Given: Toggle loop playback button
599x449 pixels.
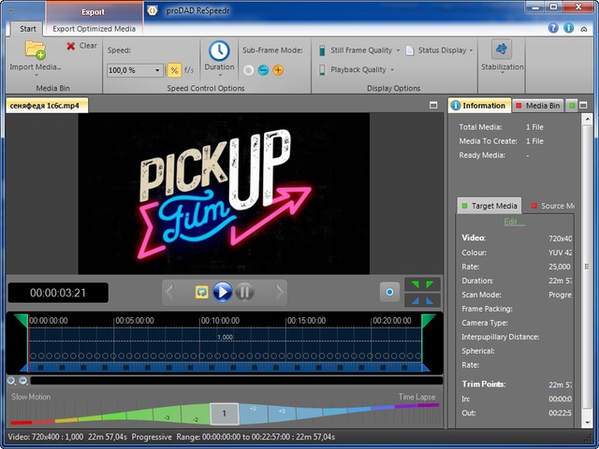Looking at the screenshot, I should (x=201, y=292).
